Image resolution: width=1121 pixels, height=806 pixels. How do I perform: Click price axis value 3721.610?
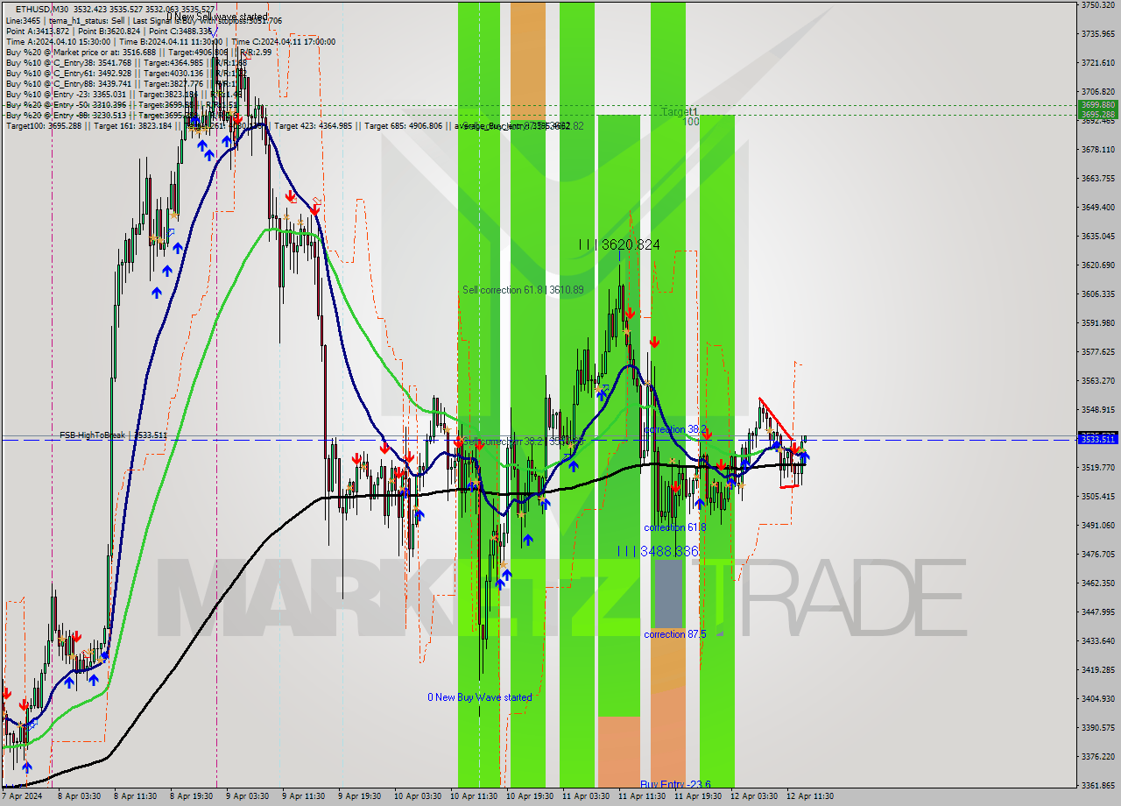(1097, 63)
